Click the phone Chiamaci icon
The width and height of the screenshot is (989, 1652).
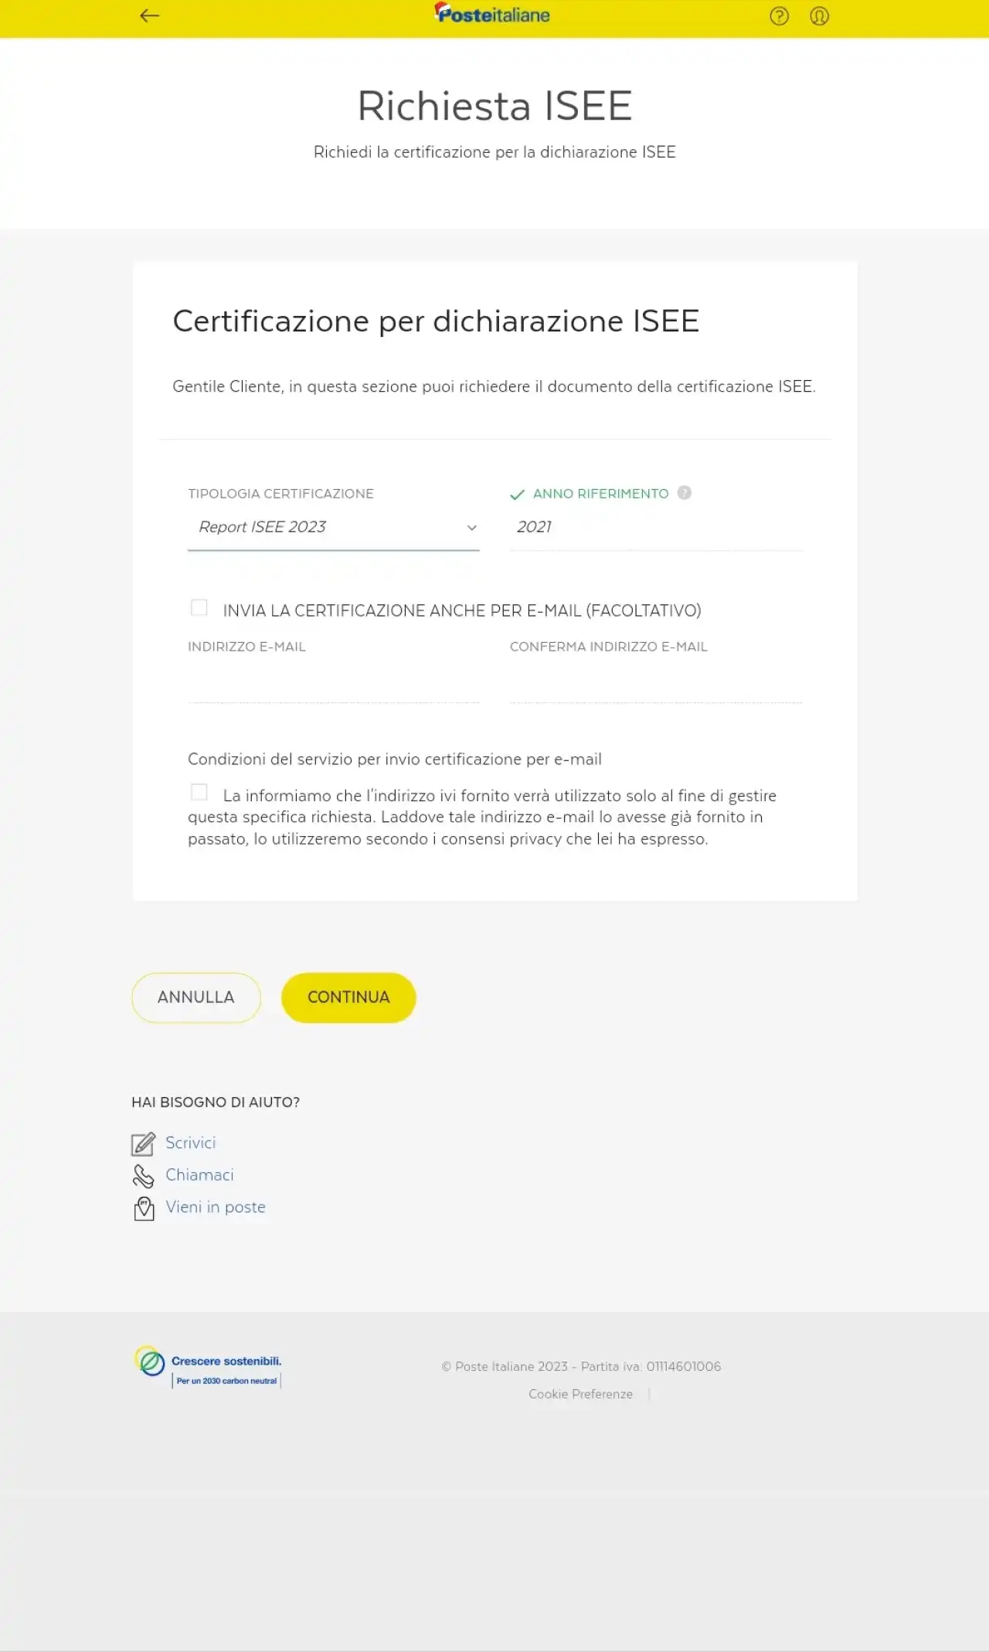pyautogui.click(x=143, y=1176)
